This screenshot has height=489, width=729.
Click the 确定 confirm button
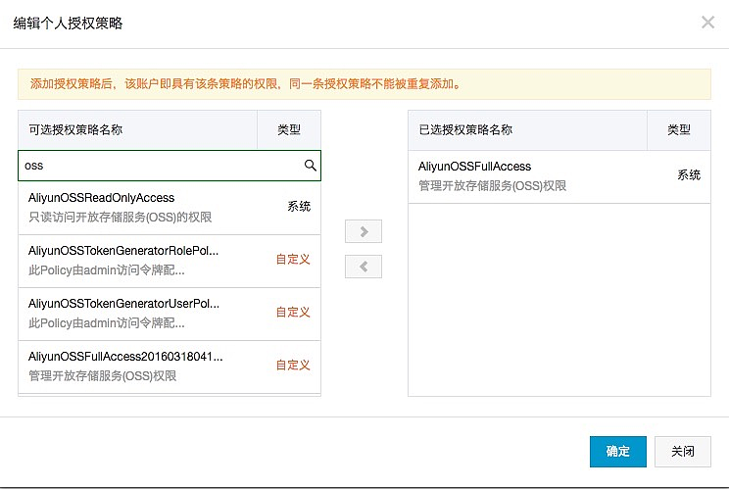[617, 452]
